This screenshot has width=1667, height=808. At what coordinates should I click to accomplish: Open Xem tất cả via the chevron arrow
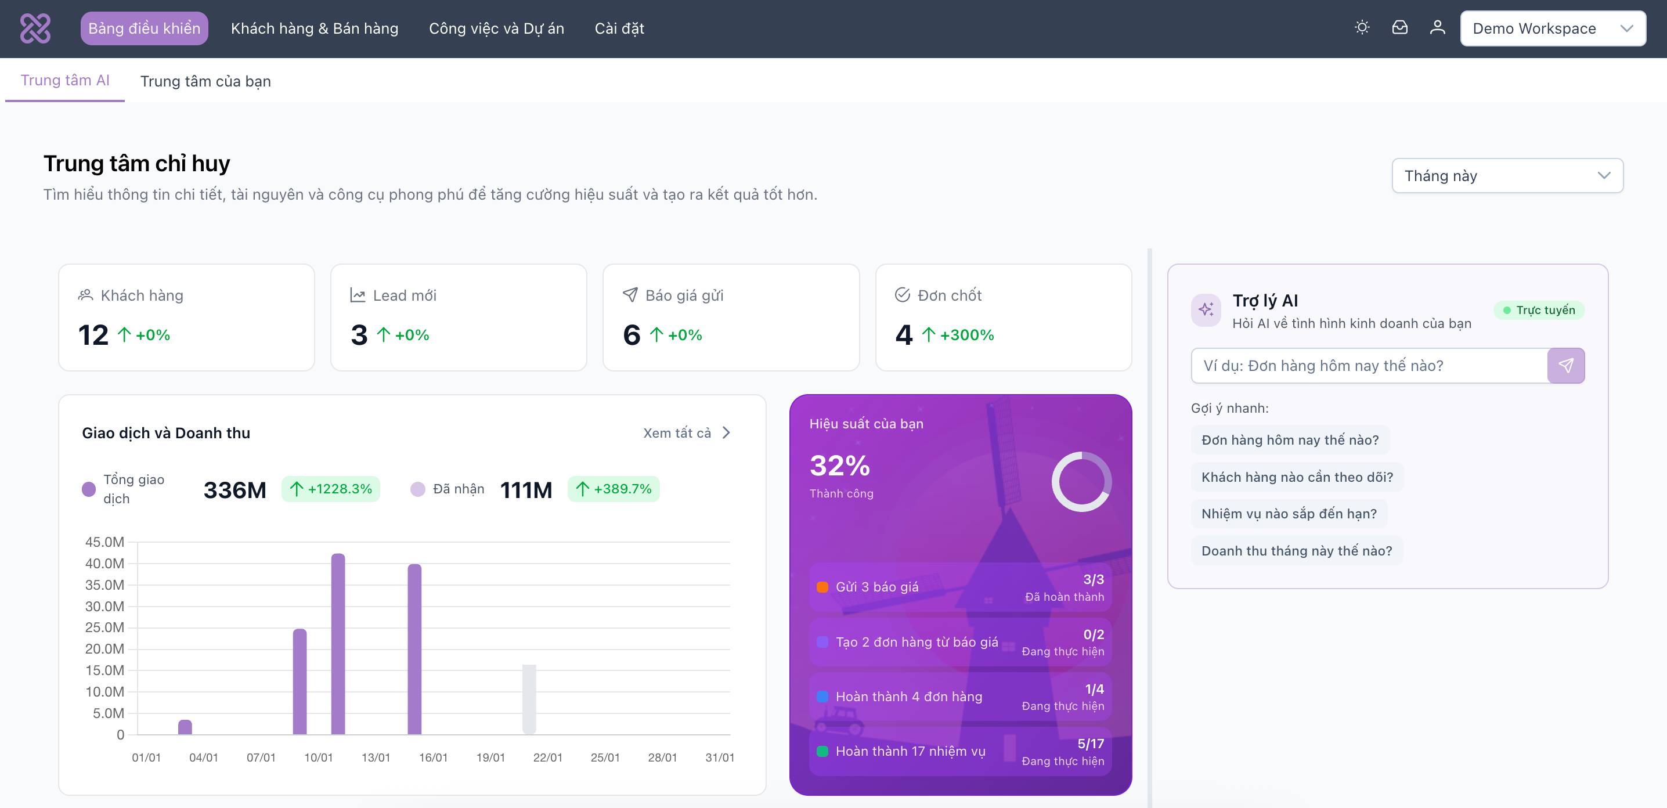[x=726, y=432]
